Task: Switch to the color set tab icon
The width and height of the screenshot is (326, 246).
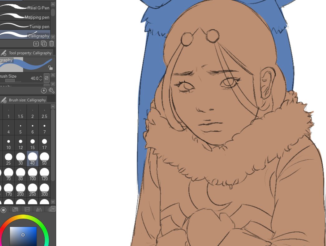Action: [15, 210]
